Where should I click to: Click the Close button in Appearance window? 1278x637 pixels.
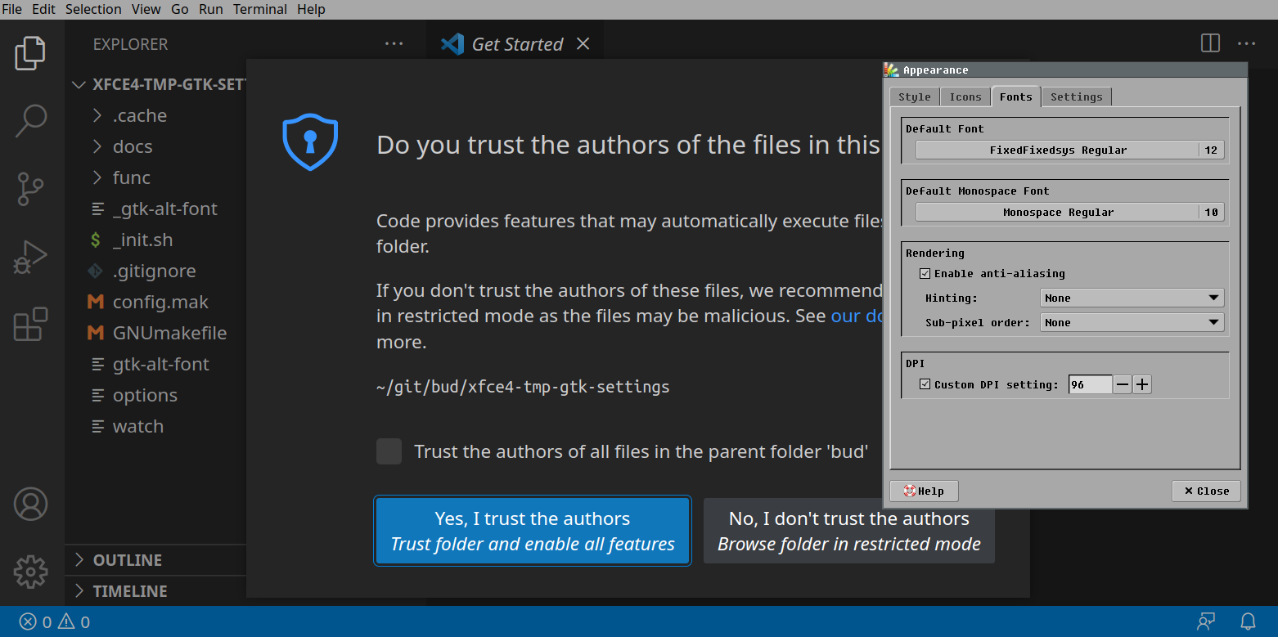tap(1206, 491)
